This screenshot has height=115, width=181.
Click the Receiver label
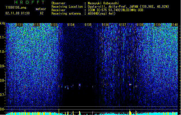point(58,10)
